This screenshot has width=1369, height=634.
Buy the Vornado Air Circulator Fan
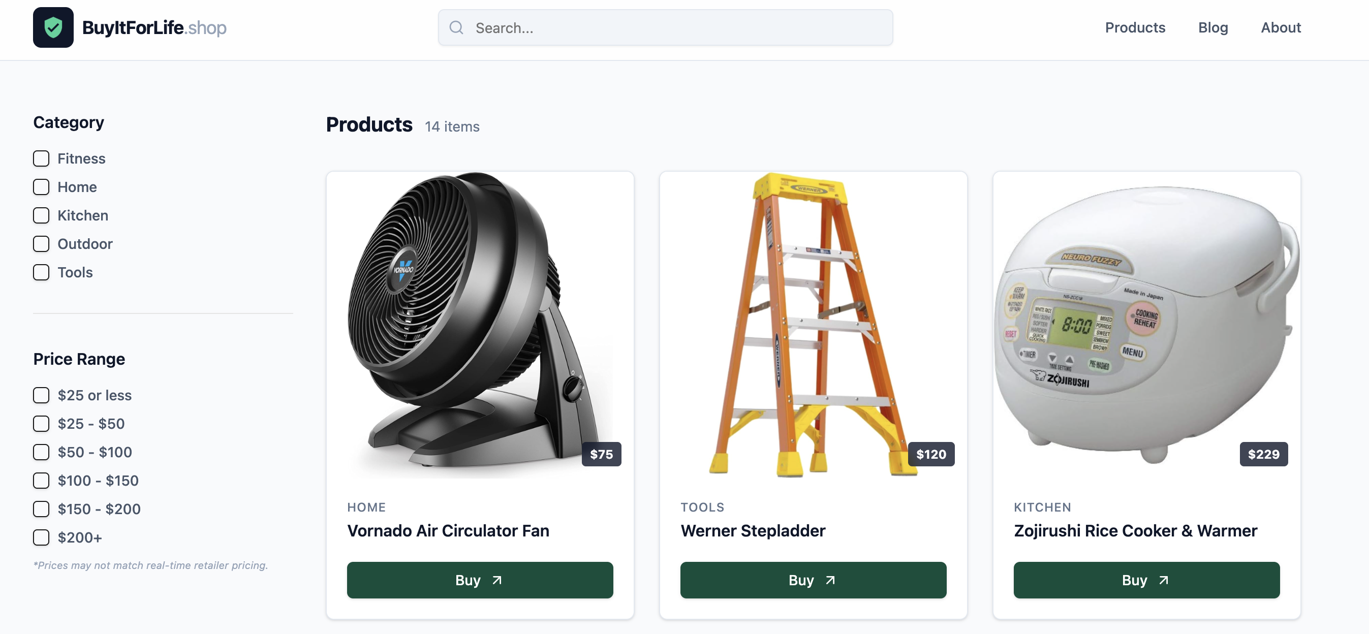pos(480,580)
